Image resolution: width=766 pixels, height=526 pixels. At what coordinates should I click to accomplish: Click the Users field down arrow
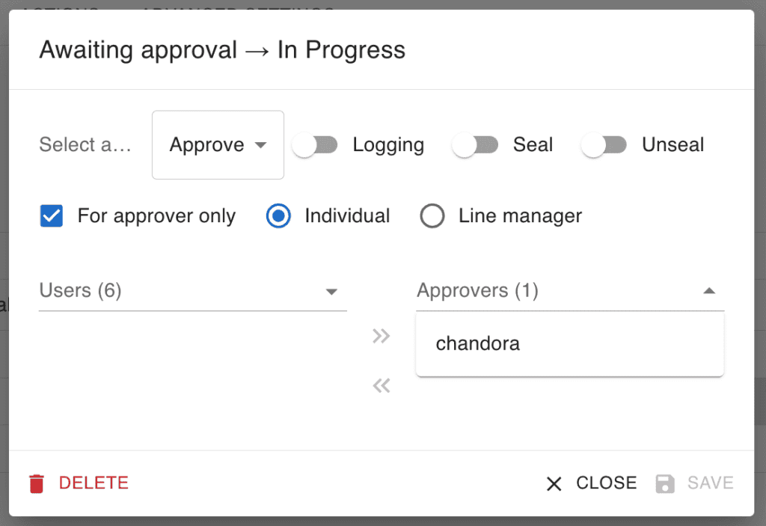click(x=331, y=292)
